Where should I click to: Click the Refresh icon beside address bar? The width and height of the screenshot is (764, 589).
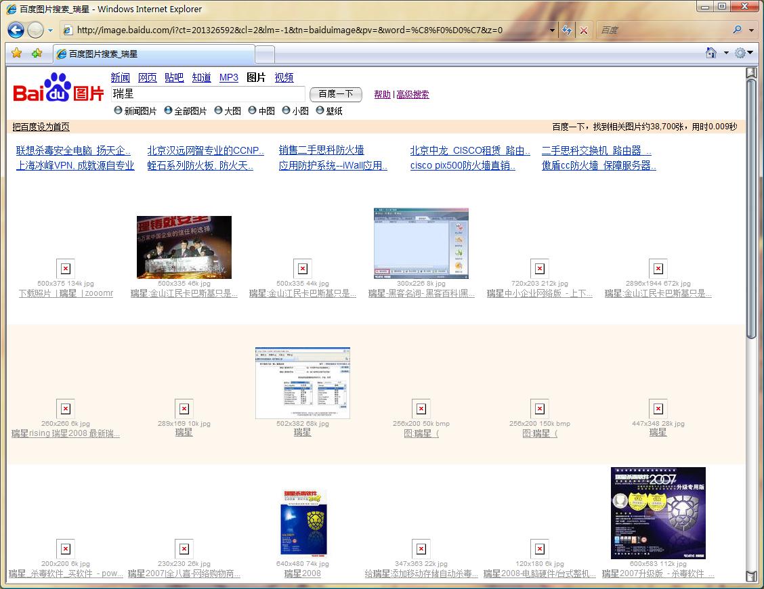click(x=567, y=30)
